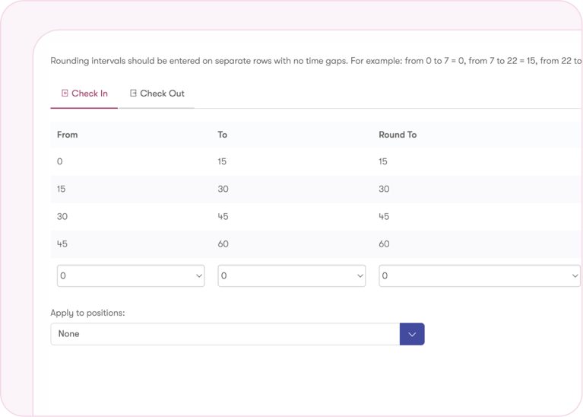Select To value 30 in second row
Screen dimensions: 583x417
tap(223, 189)
